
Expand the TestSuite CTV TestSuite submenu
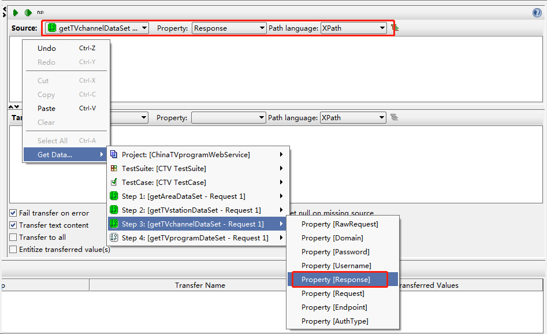click(x=281, y=168)
